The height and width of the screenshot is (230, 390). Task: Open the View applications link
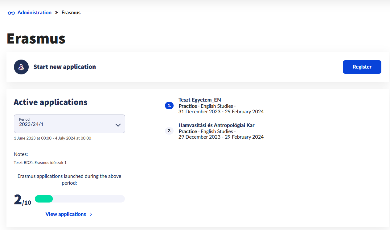coord(66,214)
